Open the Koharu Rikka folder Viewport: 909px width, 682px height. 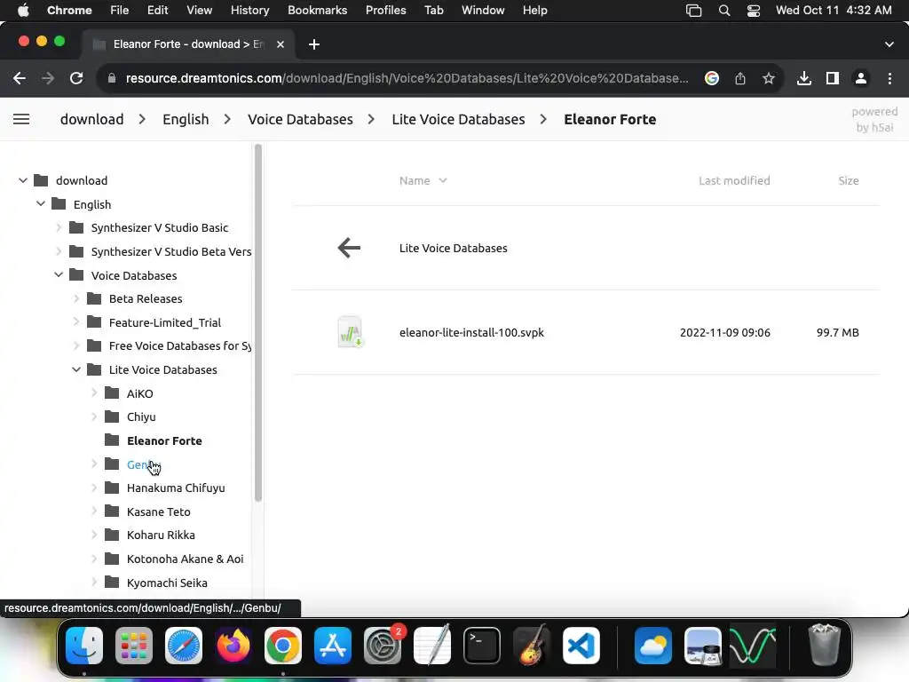(x=161, y=535)
